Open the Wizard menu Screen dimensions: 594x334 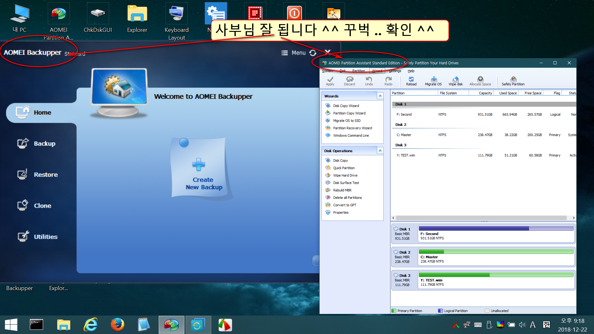377,71
